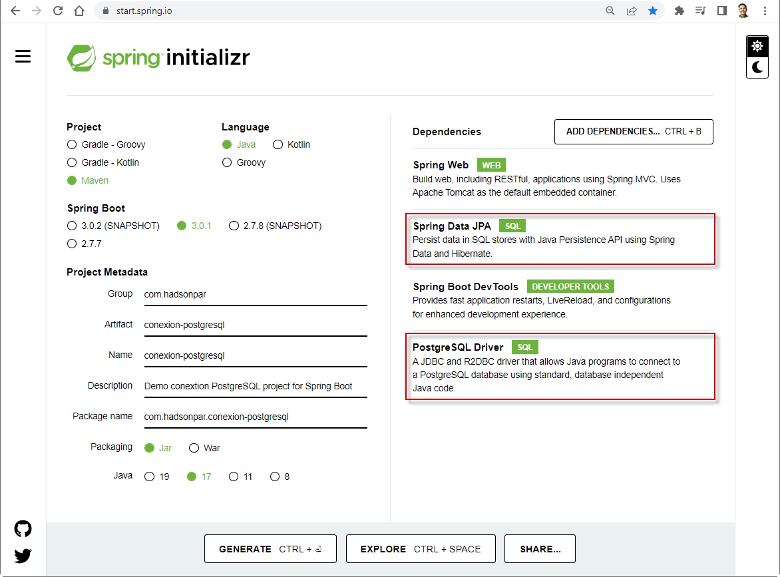
Task: Open browser three-dot menu
Action: 765,11
